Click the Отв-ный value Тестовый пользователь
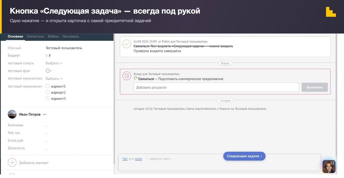 (x=64, y=48)
